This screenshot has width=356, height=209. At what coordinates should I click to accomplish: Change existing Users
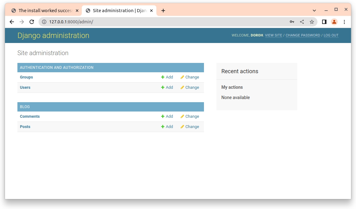[x=190, y=88]
